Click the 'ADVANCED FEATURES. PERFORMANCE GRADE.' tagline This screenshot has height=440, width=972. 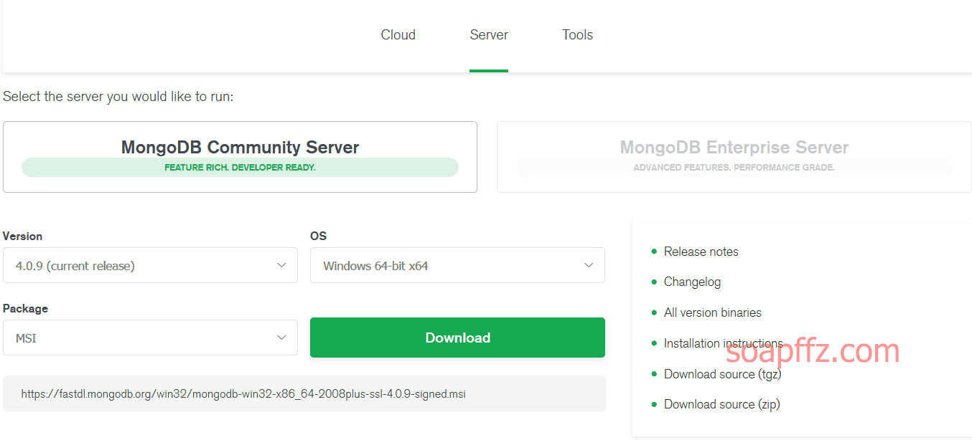734,168
